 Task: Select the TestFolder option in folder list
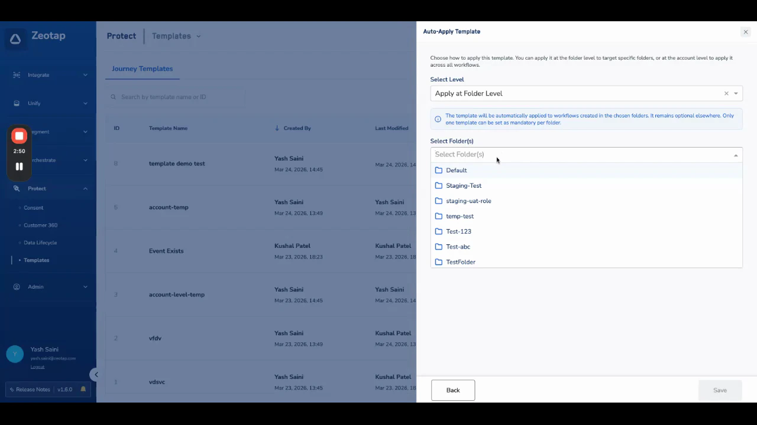pos(461,261)
